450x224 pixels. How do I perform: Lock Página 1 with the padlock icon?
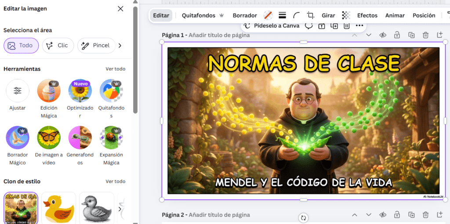coord(397,35)
